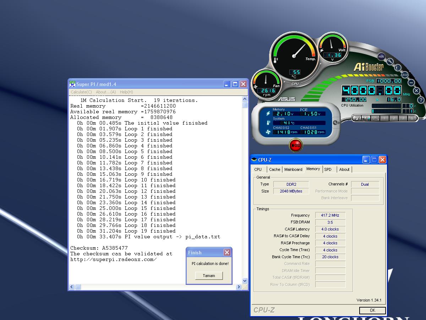Screen dimensions: 426x320
Task: Click the thermometer System icon in the monitor panel
Action: tap(268, 123)
